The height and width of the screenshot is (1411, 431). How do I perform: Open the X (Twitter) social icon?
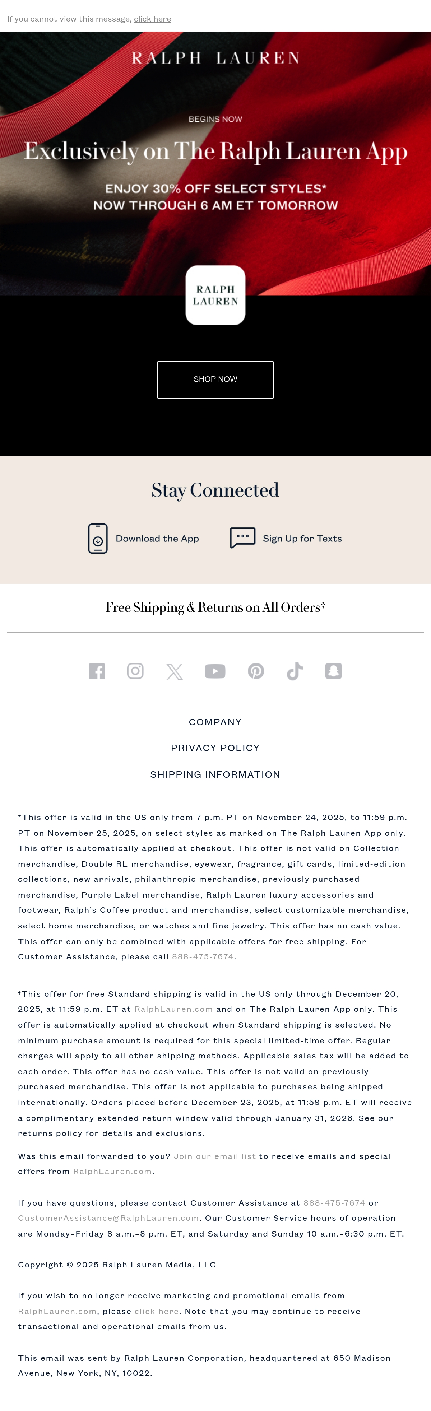click(175, 671)
